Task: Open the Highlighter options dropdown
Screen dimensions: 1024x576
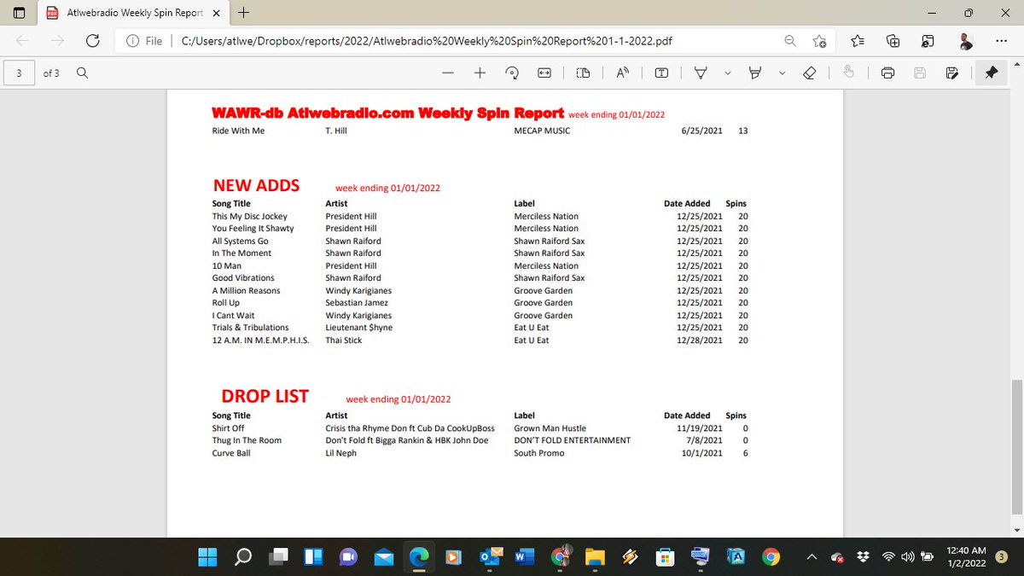Action: point(782,73)
